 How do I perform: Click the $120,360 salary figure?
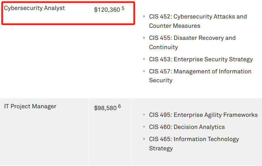click(107, 10)
